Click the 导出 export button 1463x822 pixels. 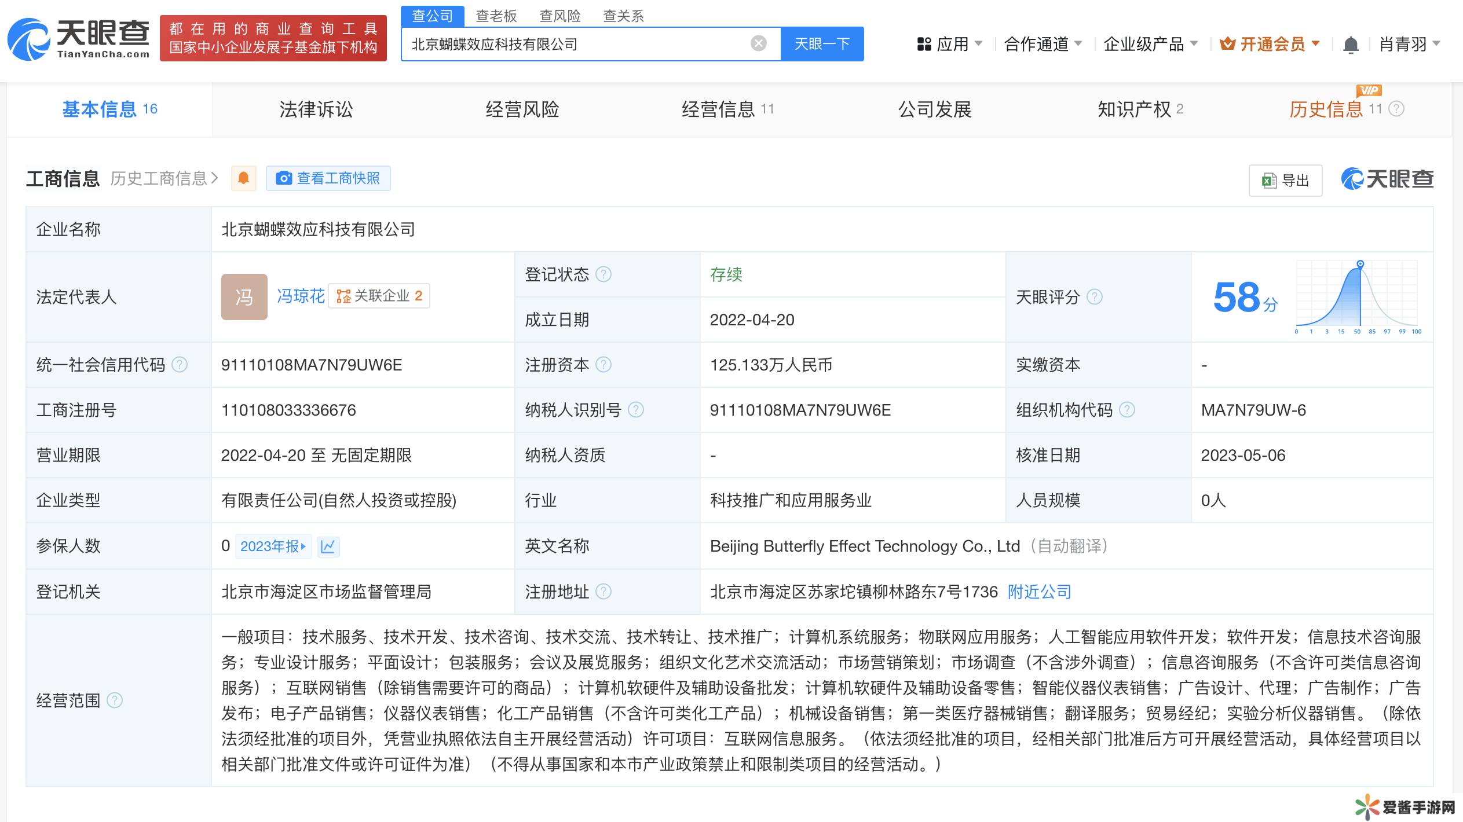tap(1285, 181)
